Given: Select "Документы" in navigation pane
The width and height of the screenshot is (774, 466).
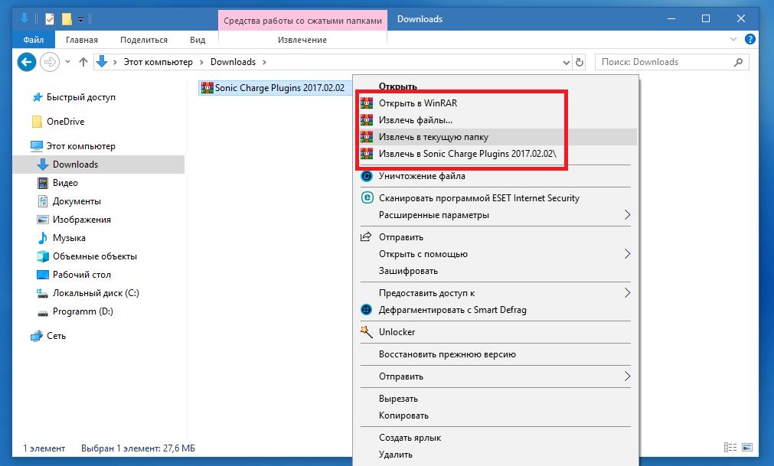Looking at the screenshot, I should [77, 201].
